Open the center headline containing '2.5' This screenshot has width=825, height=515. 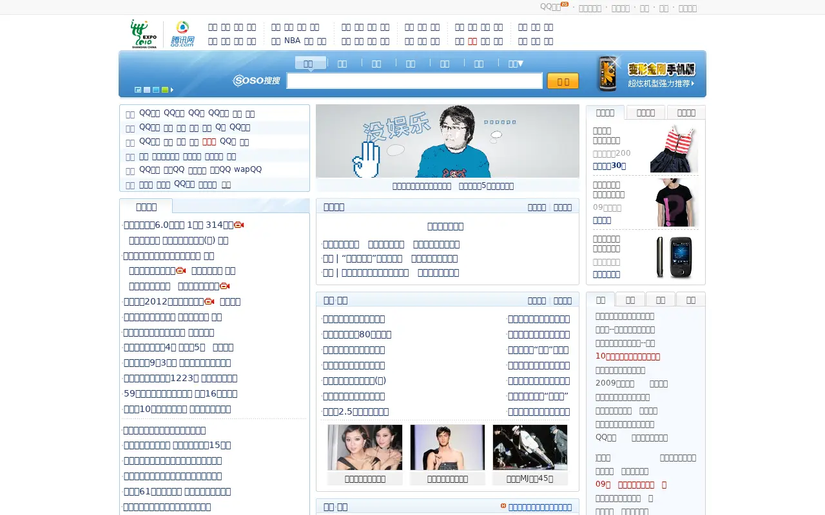[x=356, y=411]
